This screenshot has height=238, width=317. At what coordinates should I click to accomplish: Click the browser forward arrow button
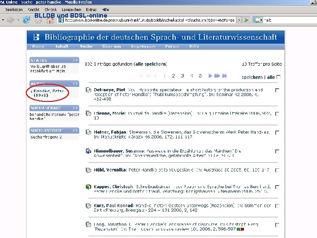pyautogui.click(x=11, y=20)
